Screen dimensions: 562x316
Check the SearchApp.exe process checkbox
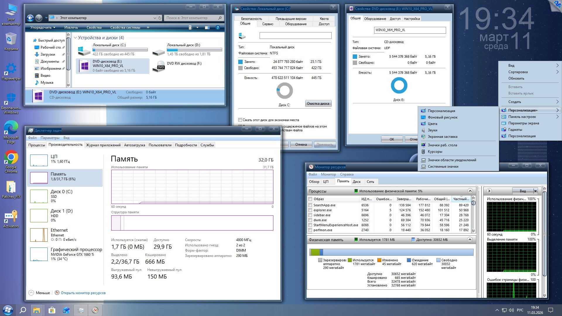310,205
